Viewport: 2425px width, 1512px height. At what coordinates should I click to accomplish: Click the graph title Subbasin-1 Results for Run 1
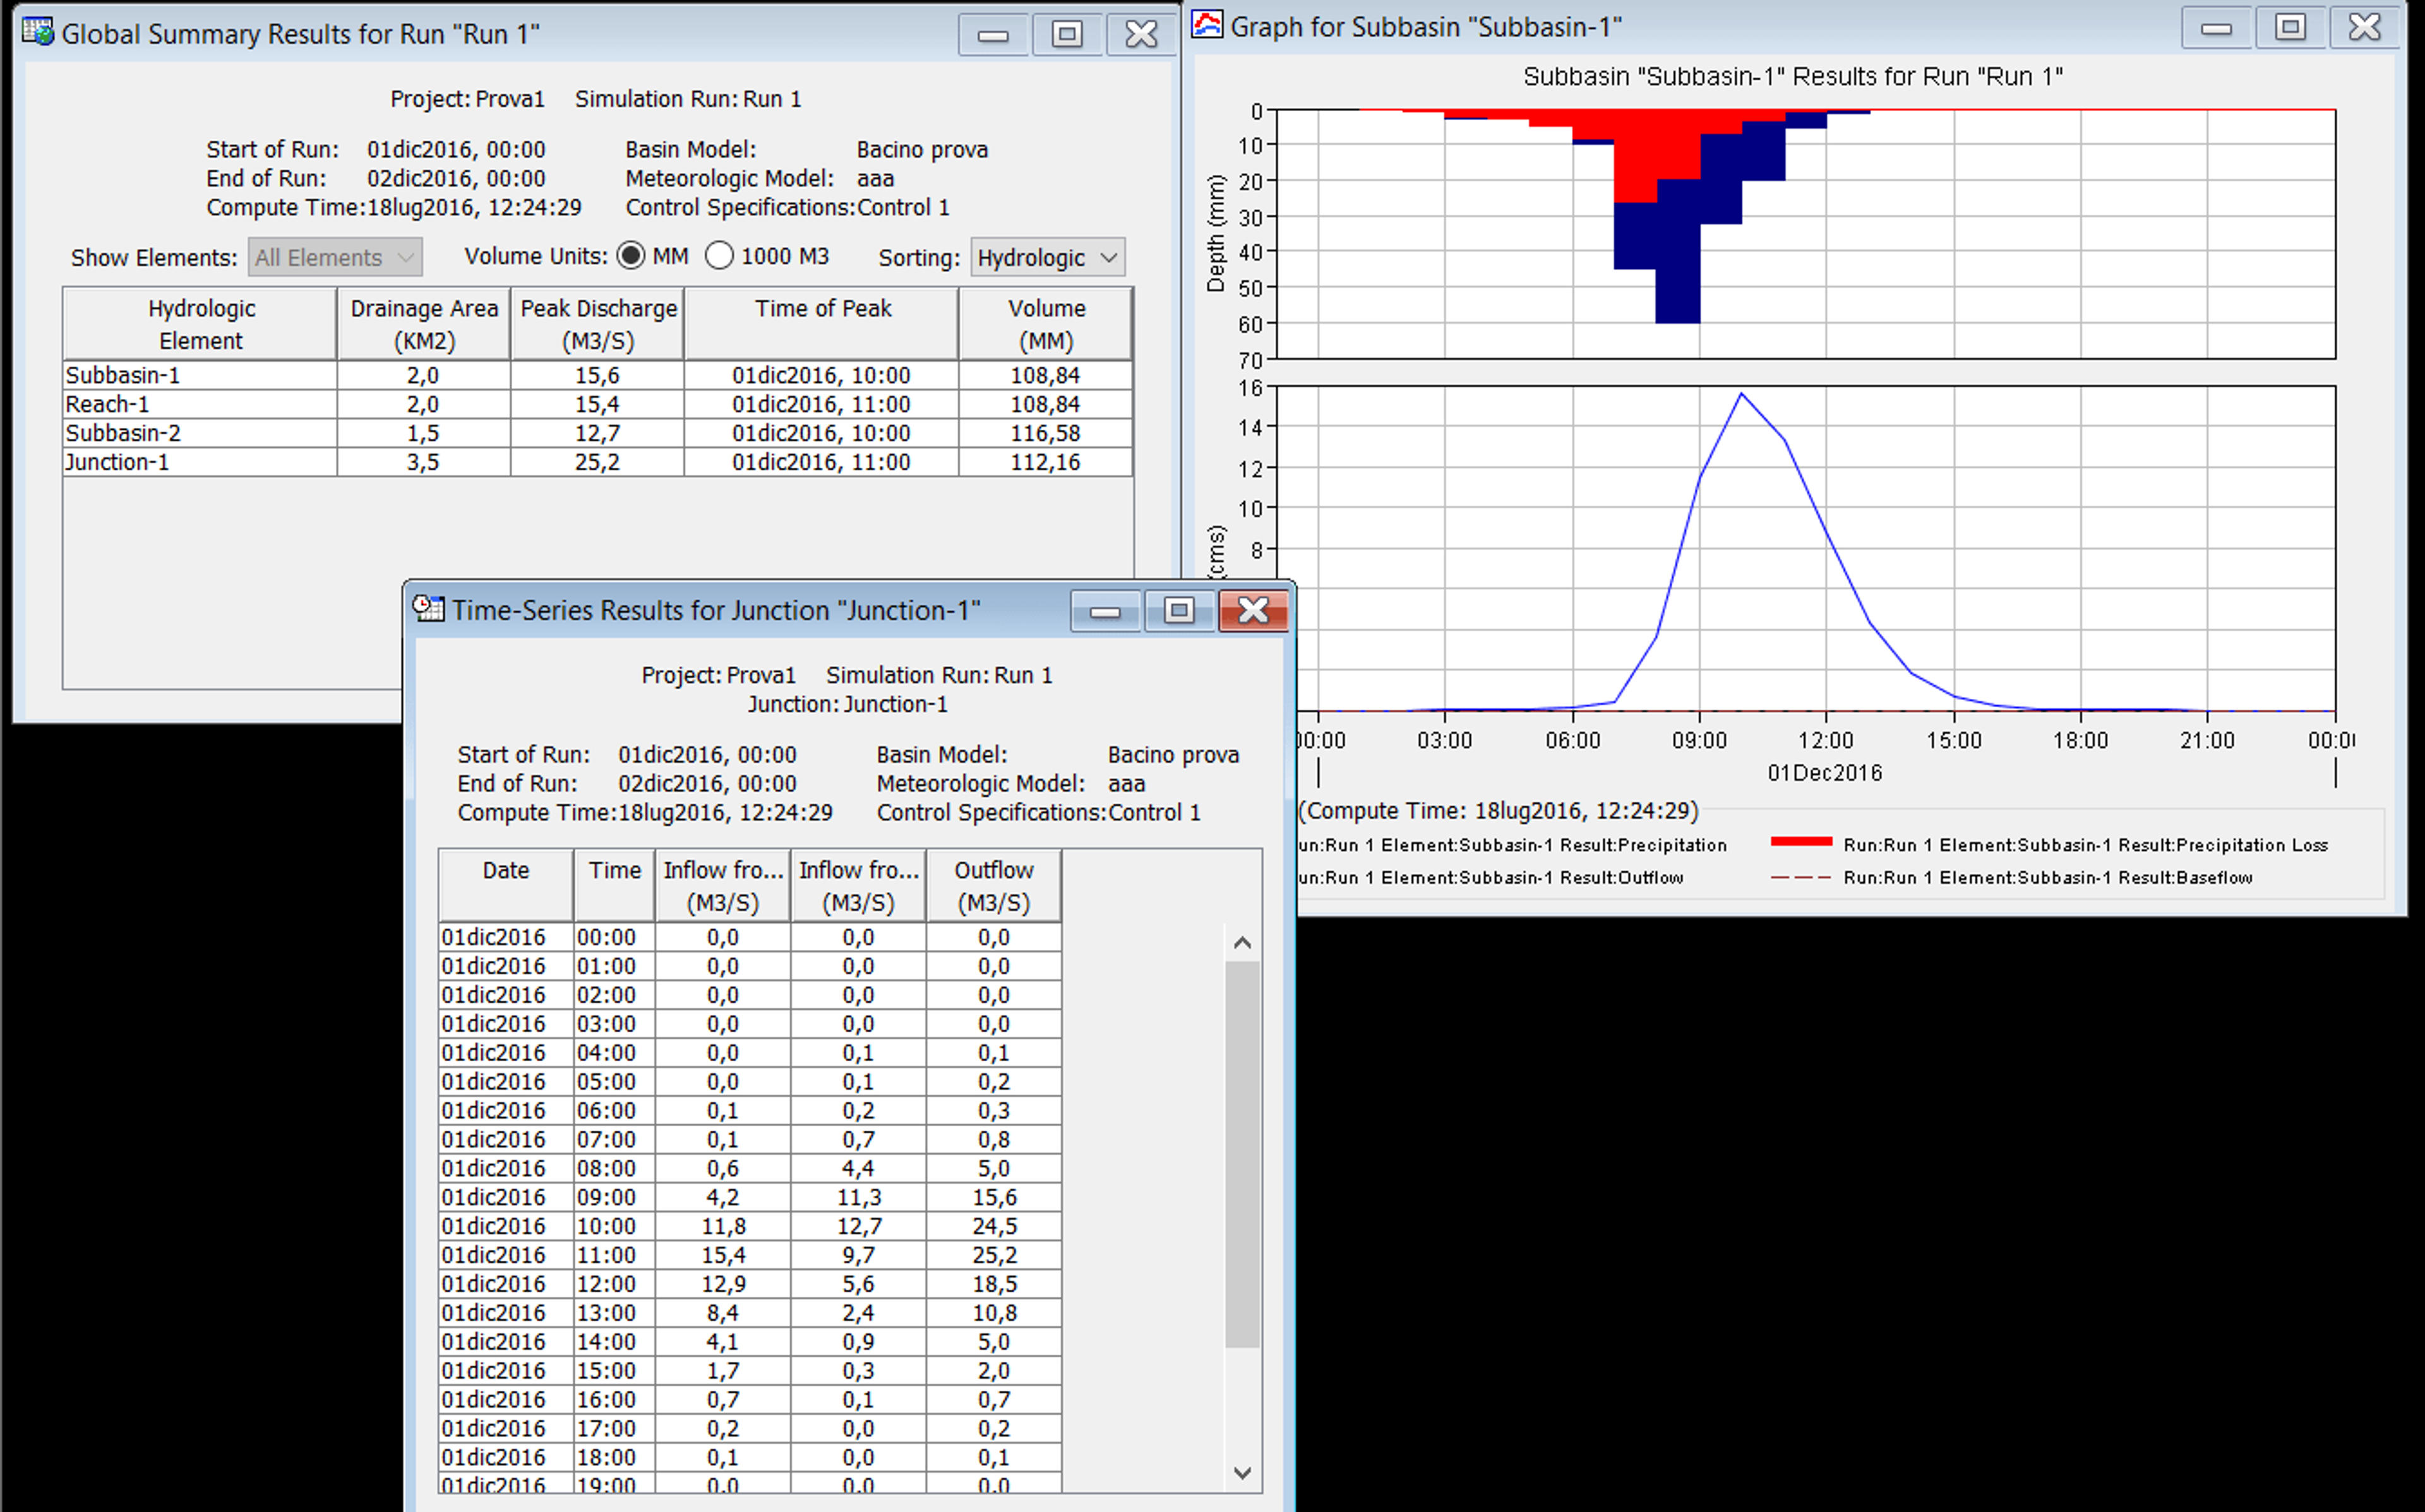click(1793, 77)
